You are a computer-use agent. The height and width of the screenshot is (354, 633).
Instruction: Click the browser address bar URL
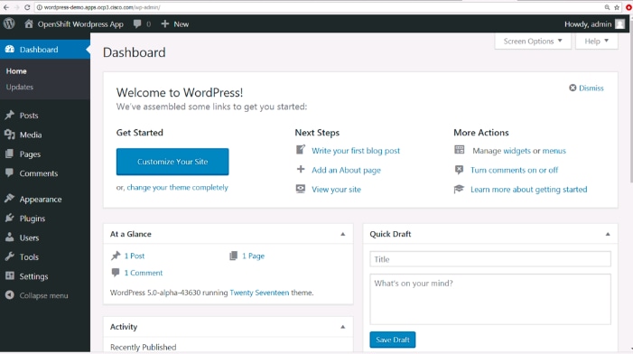click(102, 7)
